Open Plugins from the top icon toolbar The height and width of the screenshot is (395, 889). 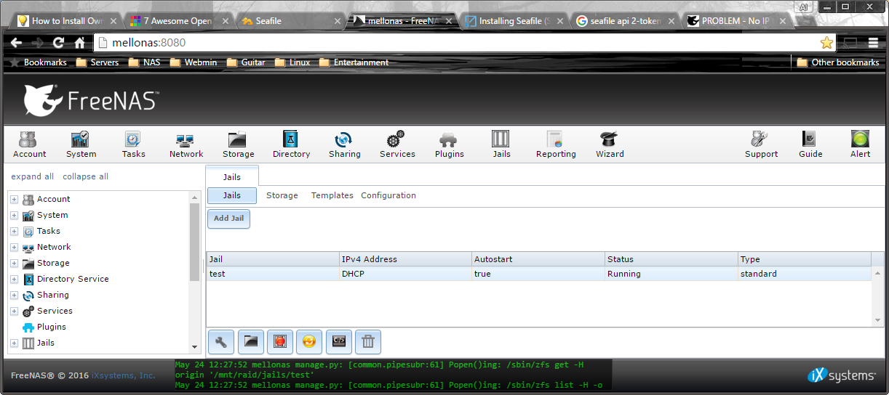click(449, 144)
